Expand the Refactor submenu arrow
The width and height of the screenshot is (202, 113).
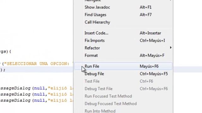[x=171, y=48]
